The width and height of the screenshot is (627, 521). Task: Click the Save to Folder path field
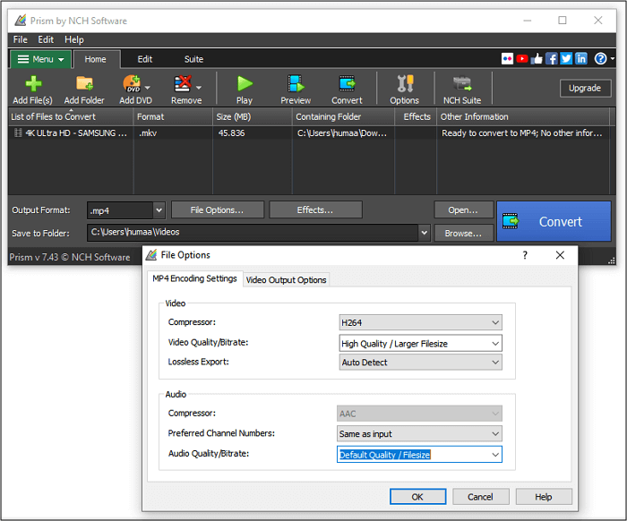click(x=253, y=233)
